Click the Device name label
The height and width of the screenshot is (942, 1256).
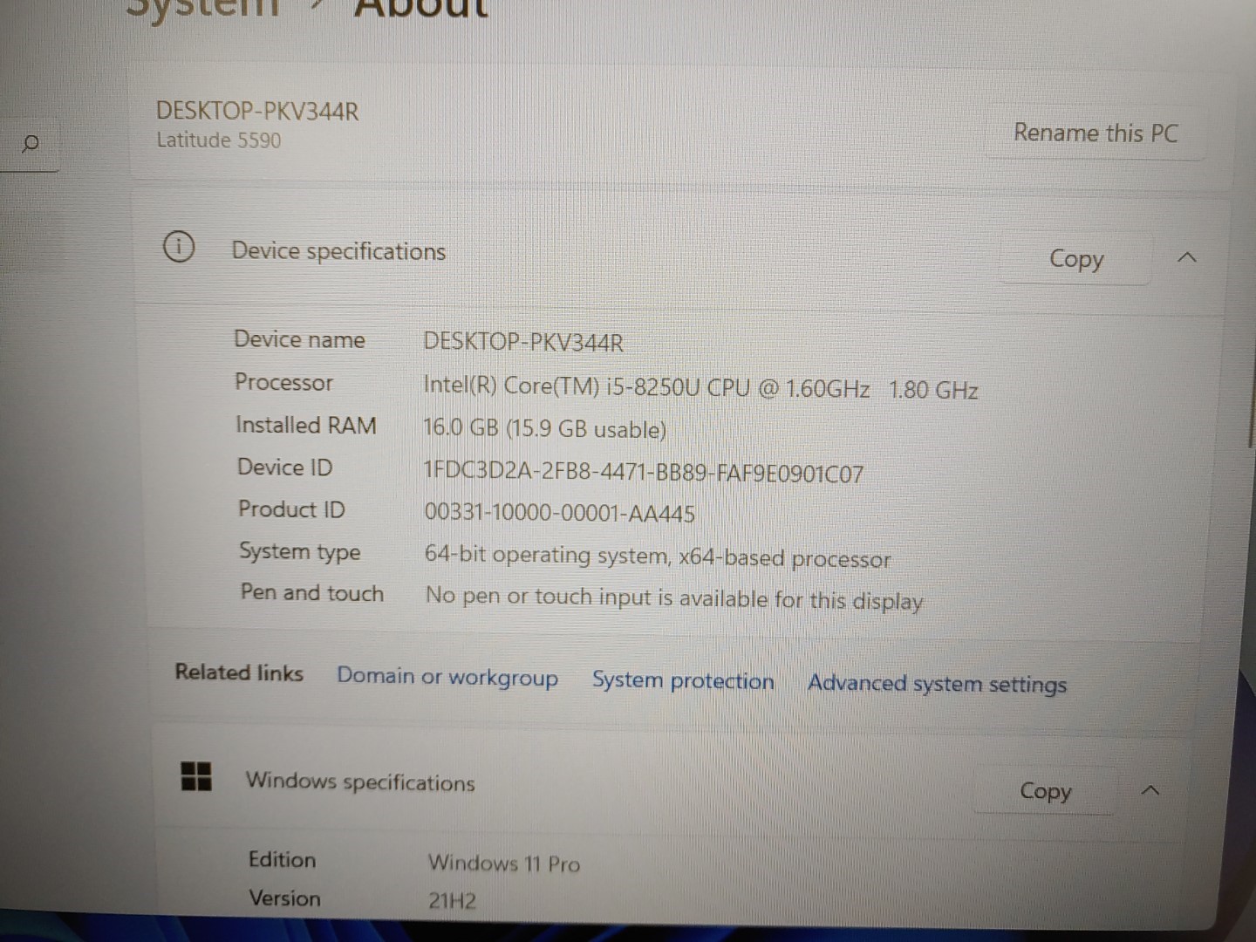click(x=299, y=339)
